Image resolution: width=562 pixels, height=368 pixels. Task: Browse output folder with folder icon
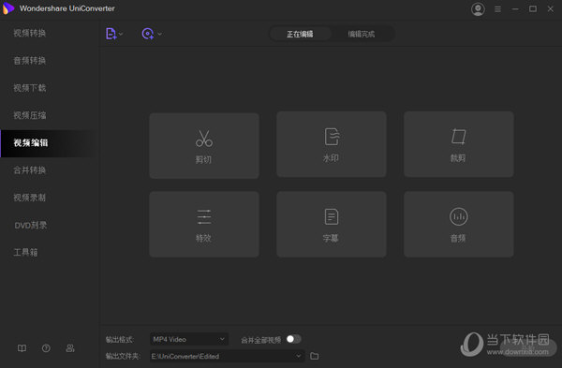tap(315, 356)
